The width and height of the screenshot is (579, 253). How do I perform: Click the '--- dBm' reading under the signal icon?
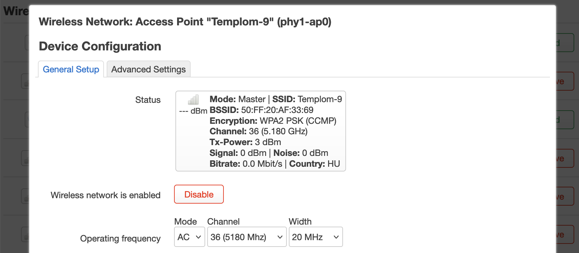[x=193, y=111]
